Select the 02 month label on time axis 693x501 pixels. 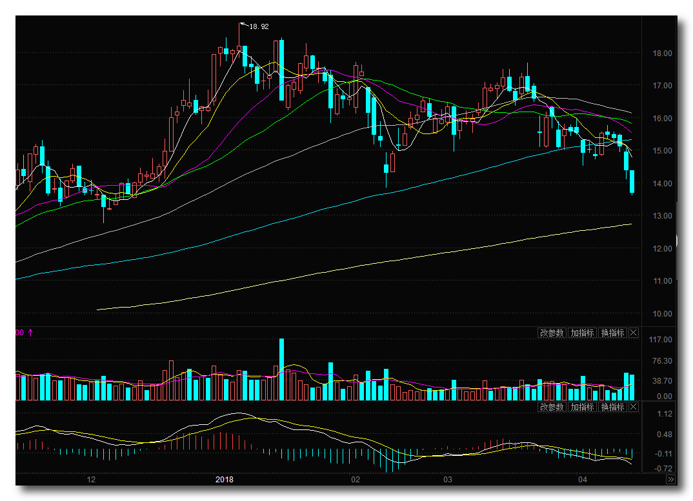355,480
